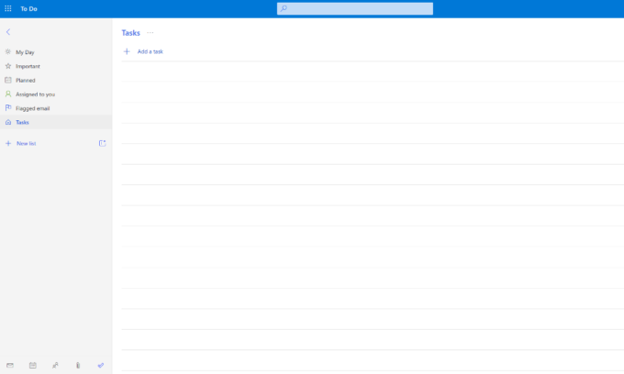Open People from bottom navigation bar
The width and height of the screenshot is (624, 374).
[x=55, y=365]
